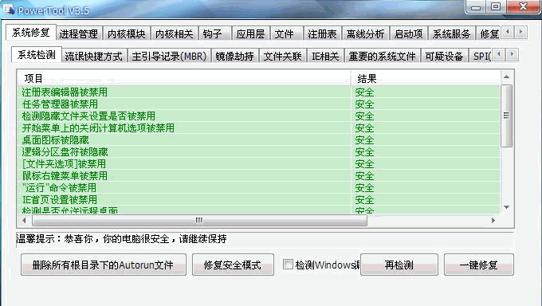Viewport: 542px width, 306px height.
Task: Toggle the 检测Windows checkbox
Action: (288, 265)
